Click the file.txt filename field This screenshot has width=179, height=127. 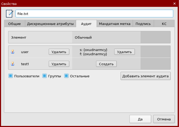[94, 13]
